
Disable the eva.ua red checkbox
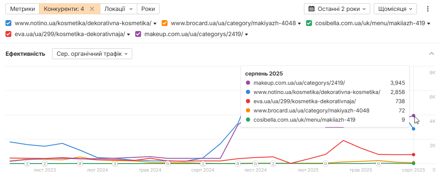tap(8, 34)
